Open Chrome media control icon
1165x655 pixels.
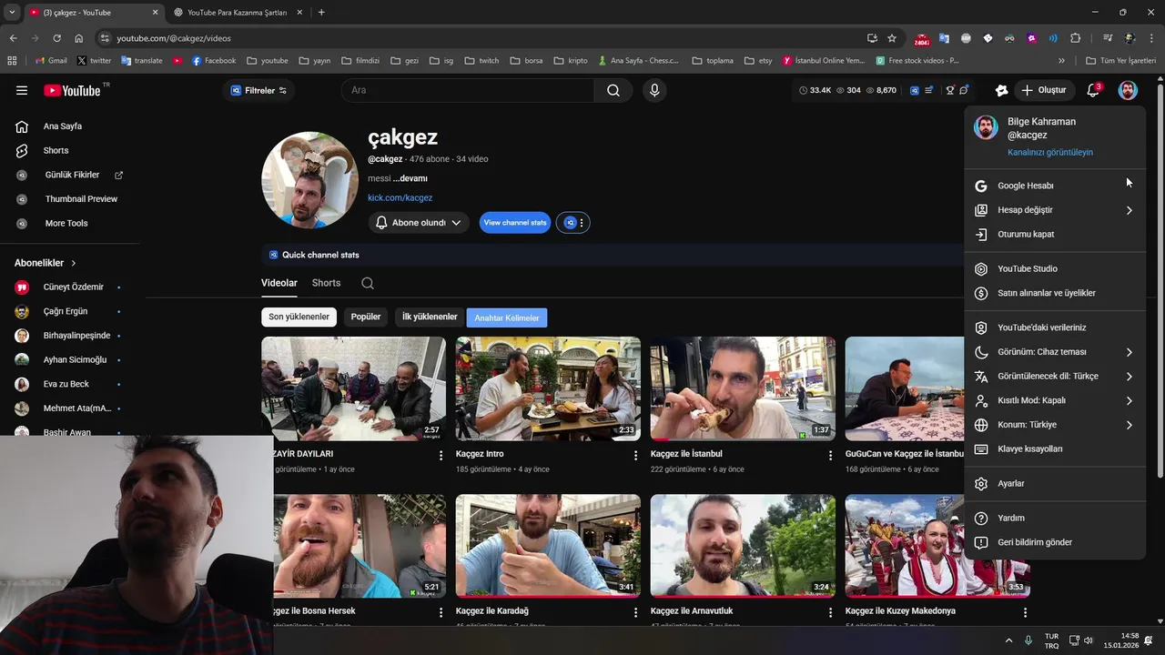pos(1108,38)
